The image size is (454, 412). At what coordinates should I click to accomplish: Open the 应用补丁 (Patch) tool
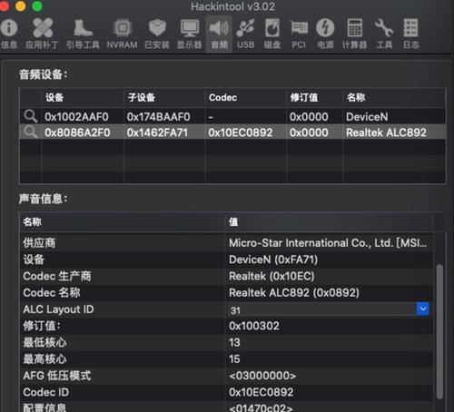point(42,34)
